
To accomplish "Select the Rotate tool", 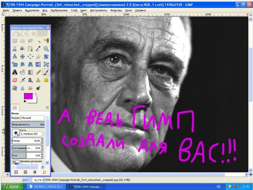I will tap(46, 56).
